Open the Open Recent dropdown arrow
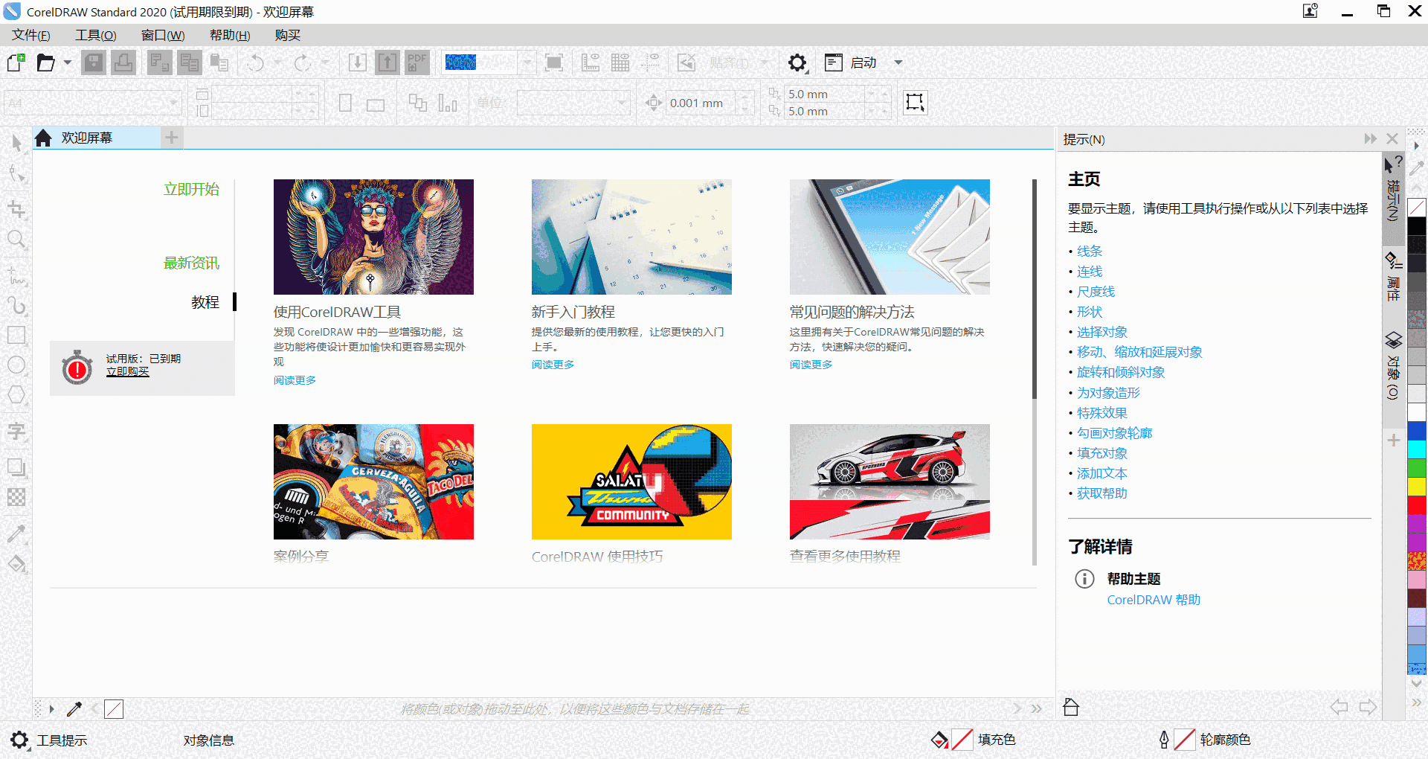This screenshot has width=1428, height=759. point(65,63)
